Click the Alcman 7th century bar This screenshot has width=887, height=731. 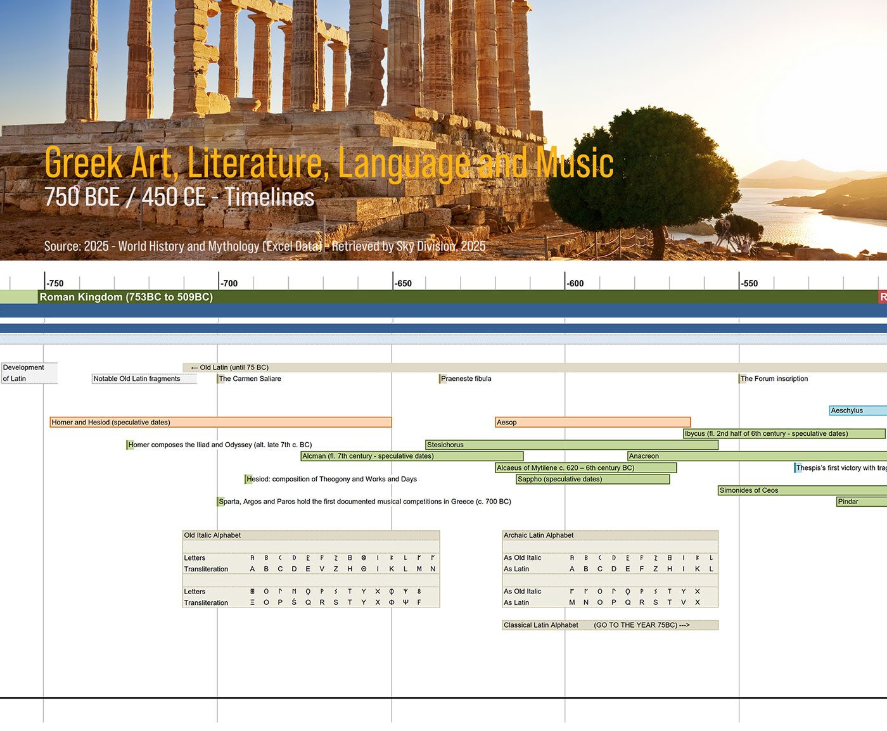click(x=412, y=456)
